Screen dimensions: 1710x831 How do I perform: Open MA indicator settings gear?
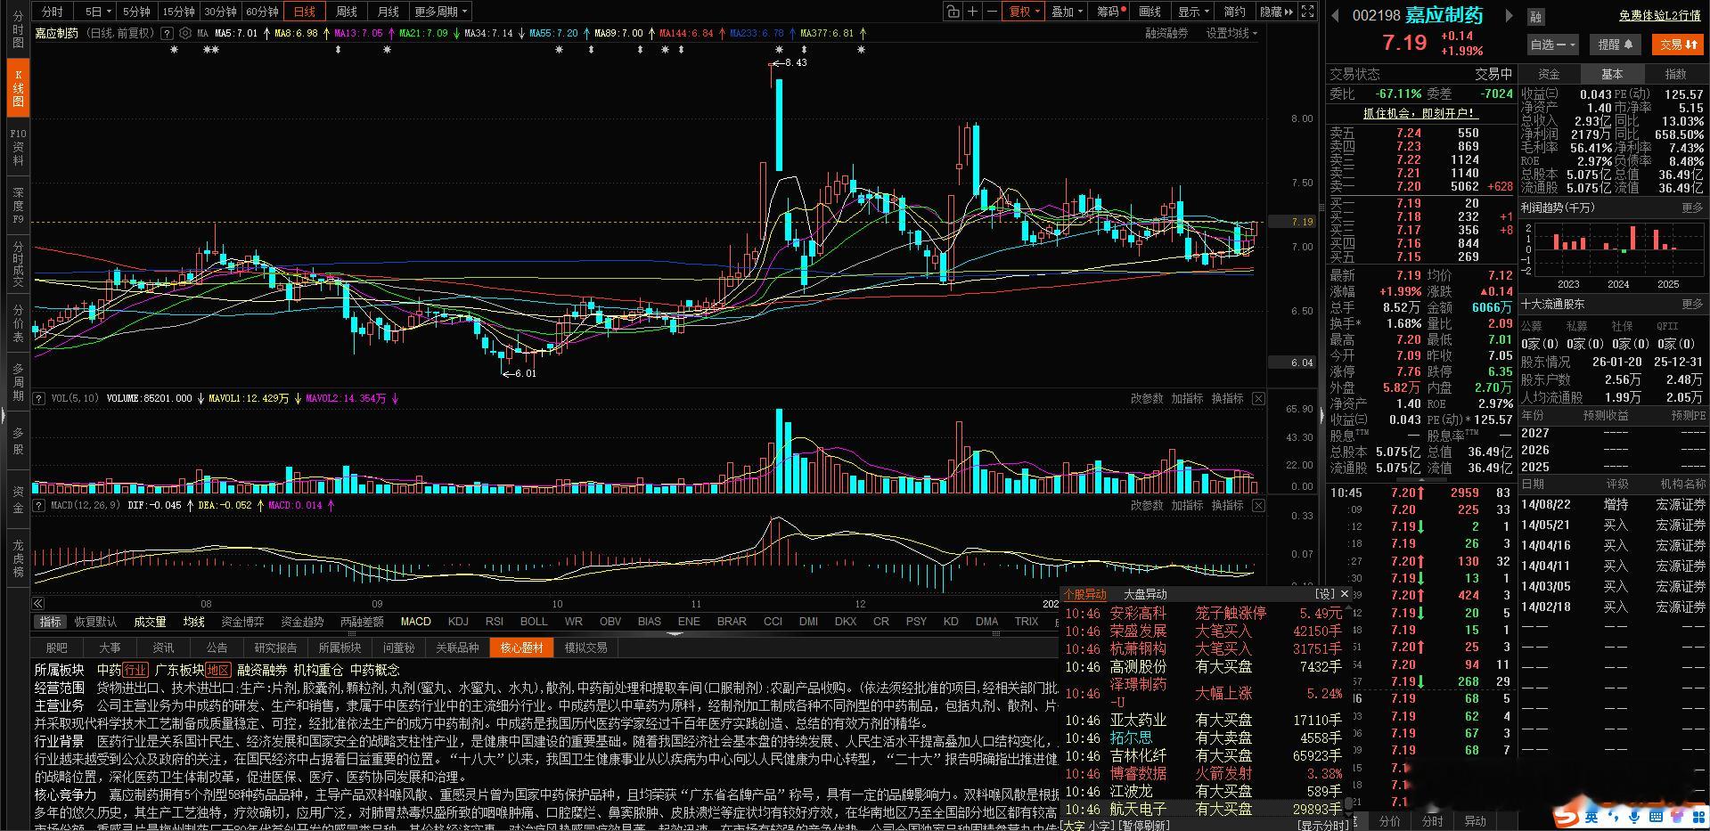click(184, 33)
